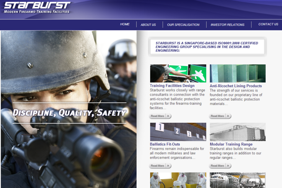The height and width of the screenshot is (188, 282).
Task: Select the Ballistics Fit-Outs numbered targets image
Action: click(x=178, y=132)
